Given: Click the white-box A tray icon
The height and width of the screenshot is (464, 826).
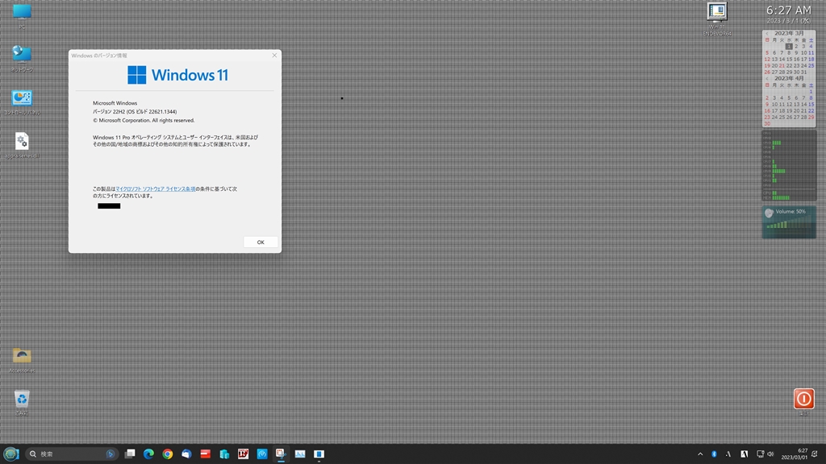Looking at the screenshot, I should click(744, 454).
